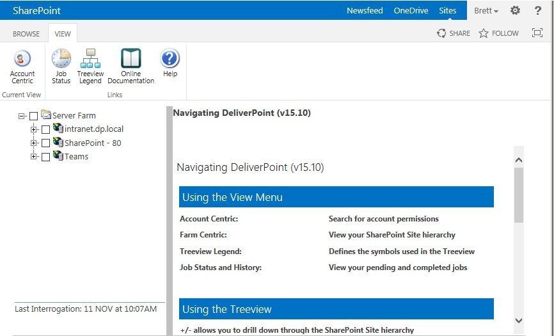Click the Teams web application icon
This screenshot has height=336, width=554.
(x=58, y=155)
